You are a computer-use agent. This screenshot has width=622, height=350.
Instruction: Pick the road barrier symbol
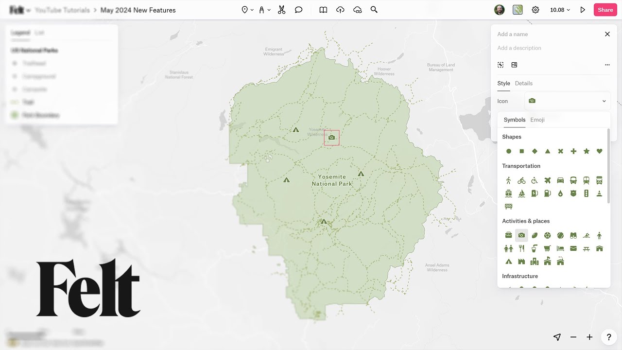[x=509, y=207]
